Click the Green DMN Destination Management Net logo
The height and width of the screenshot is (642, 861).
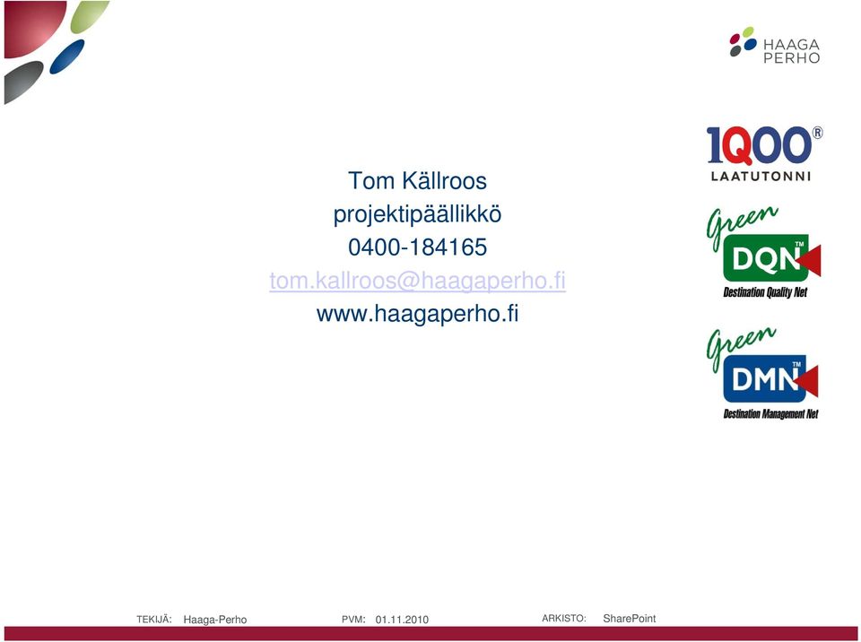762,373
